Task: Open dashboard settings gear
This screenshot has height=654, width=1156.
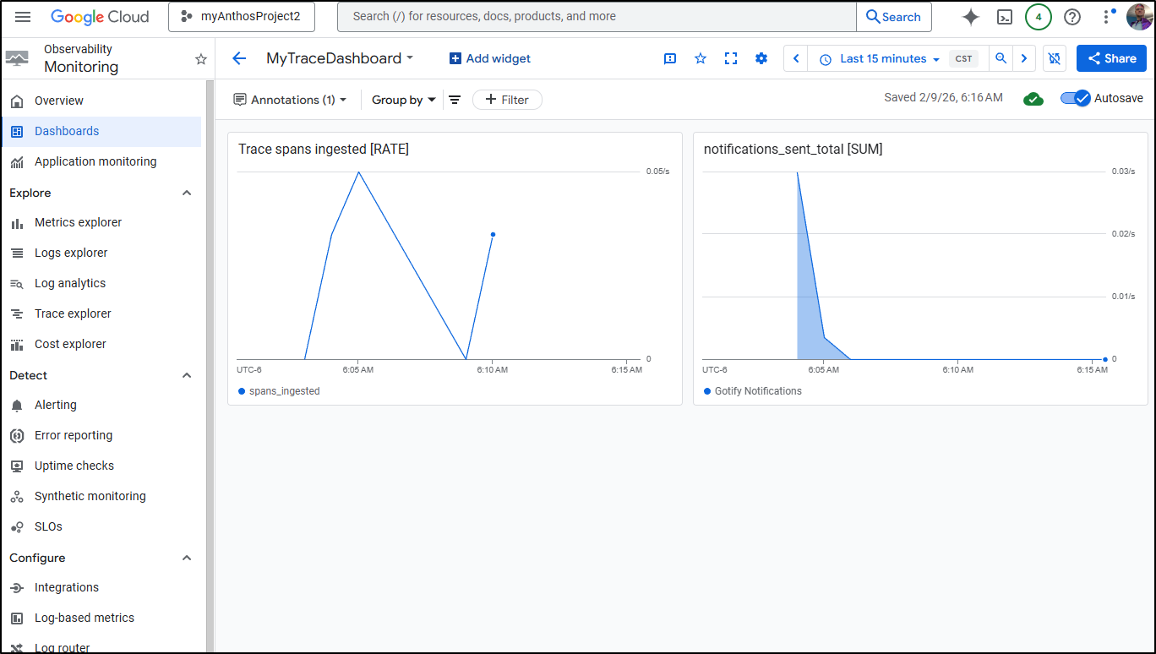Action: pos(761,58)
